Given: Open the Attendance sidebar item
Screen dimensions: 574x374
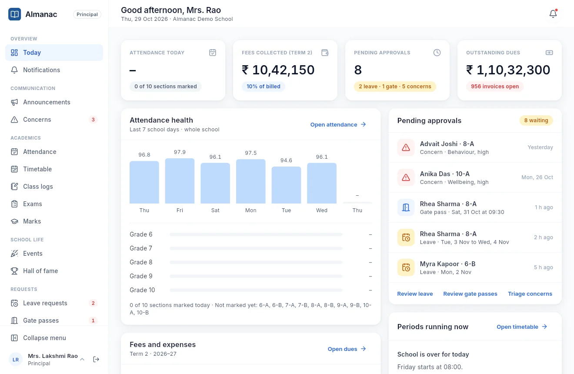Looking at the screenshot, I should click(x=54, y=152).
